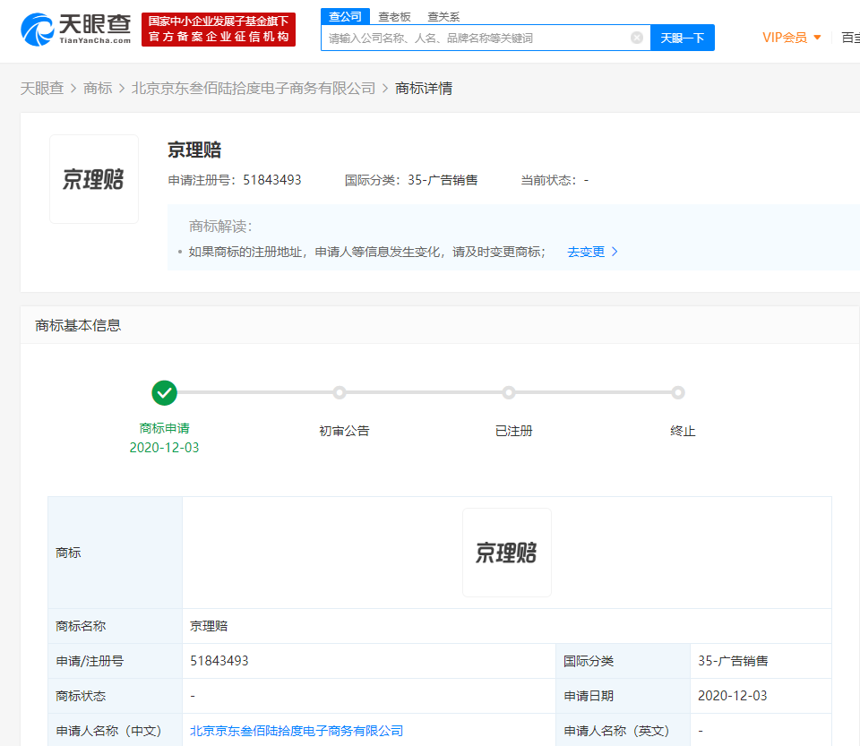Switch to the 查老板 search tab

394,17
